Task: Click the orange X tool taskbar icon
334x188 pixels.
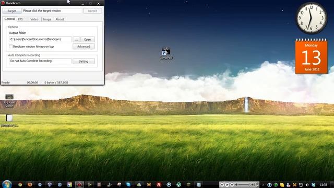Action: tap(149, 184)
